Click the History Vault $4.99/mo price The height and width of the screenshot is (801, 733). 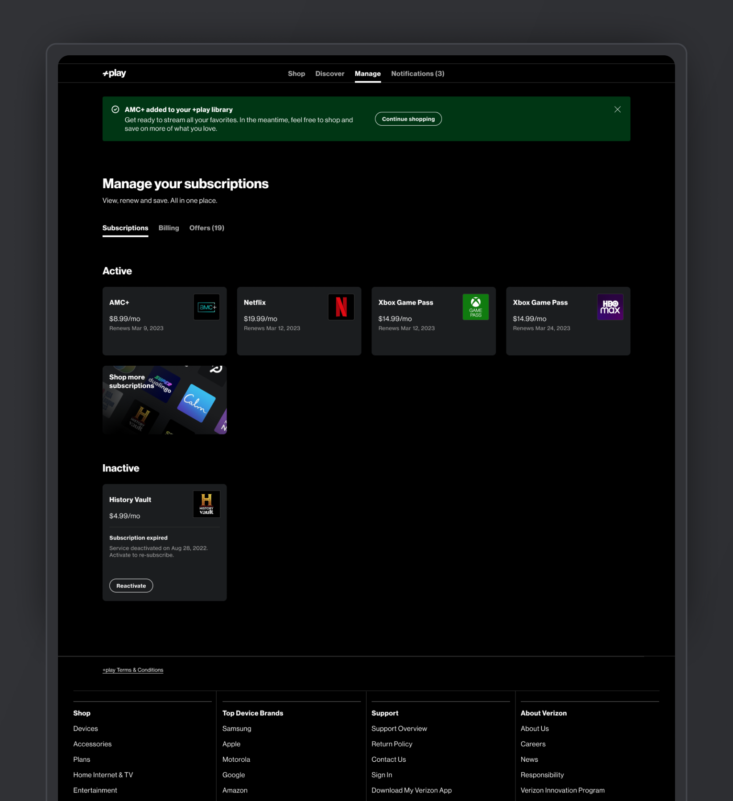[x=124, y=516]
